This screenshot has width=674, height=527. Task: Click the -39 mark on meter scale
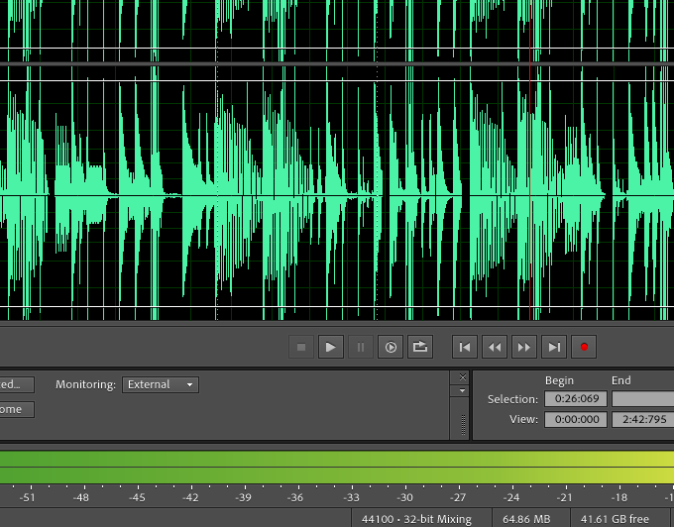coord(243,497)
